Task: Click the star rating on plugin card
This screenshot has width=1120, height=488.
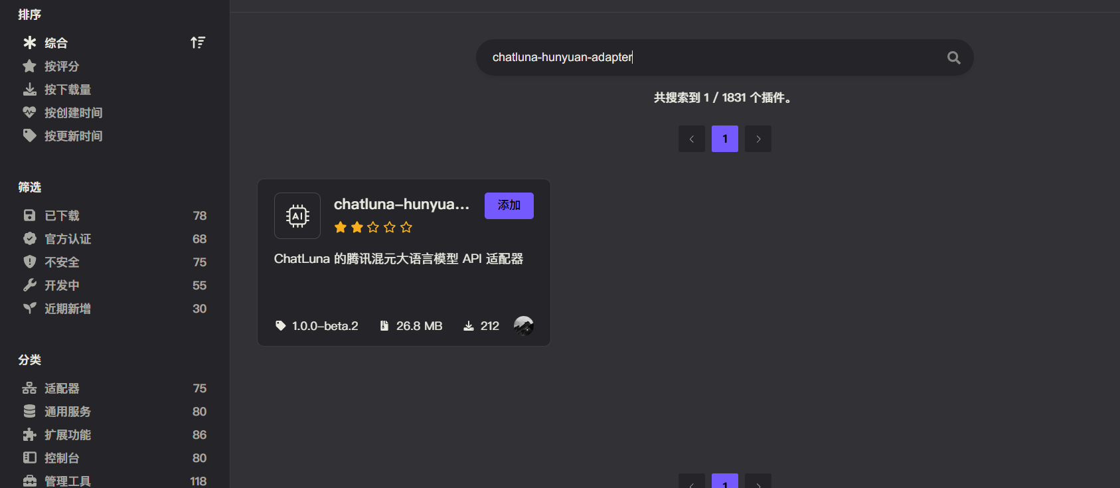Action: [x=373, y=228]
